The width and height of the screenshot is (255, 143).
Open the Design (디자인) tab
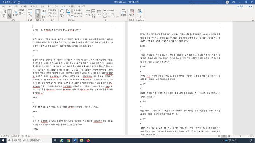click(24, 6)
